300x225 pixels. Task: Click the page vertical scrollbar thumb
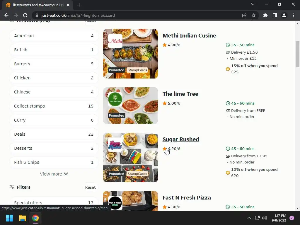pyautogui.click(x=297, y=54)
